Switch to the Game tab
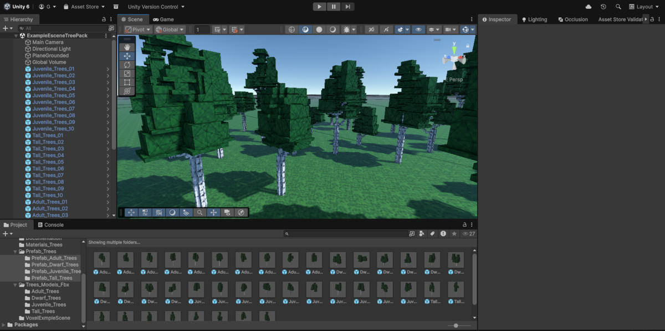This screenshot has height=331, width=665. [163, 19]
